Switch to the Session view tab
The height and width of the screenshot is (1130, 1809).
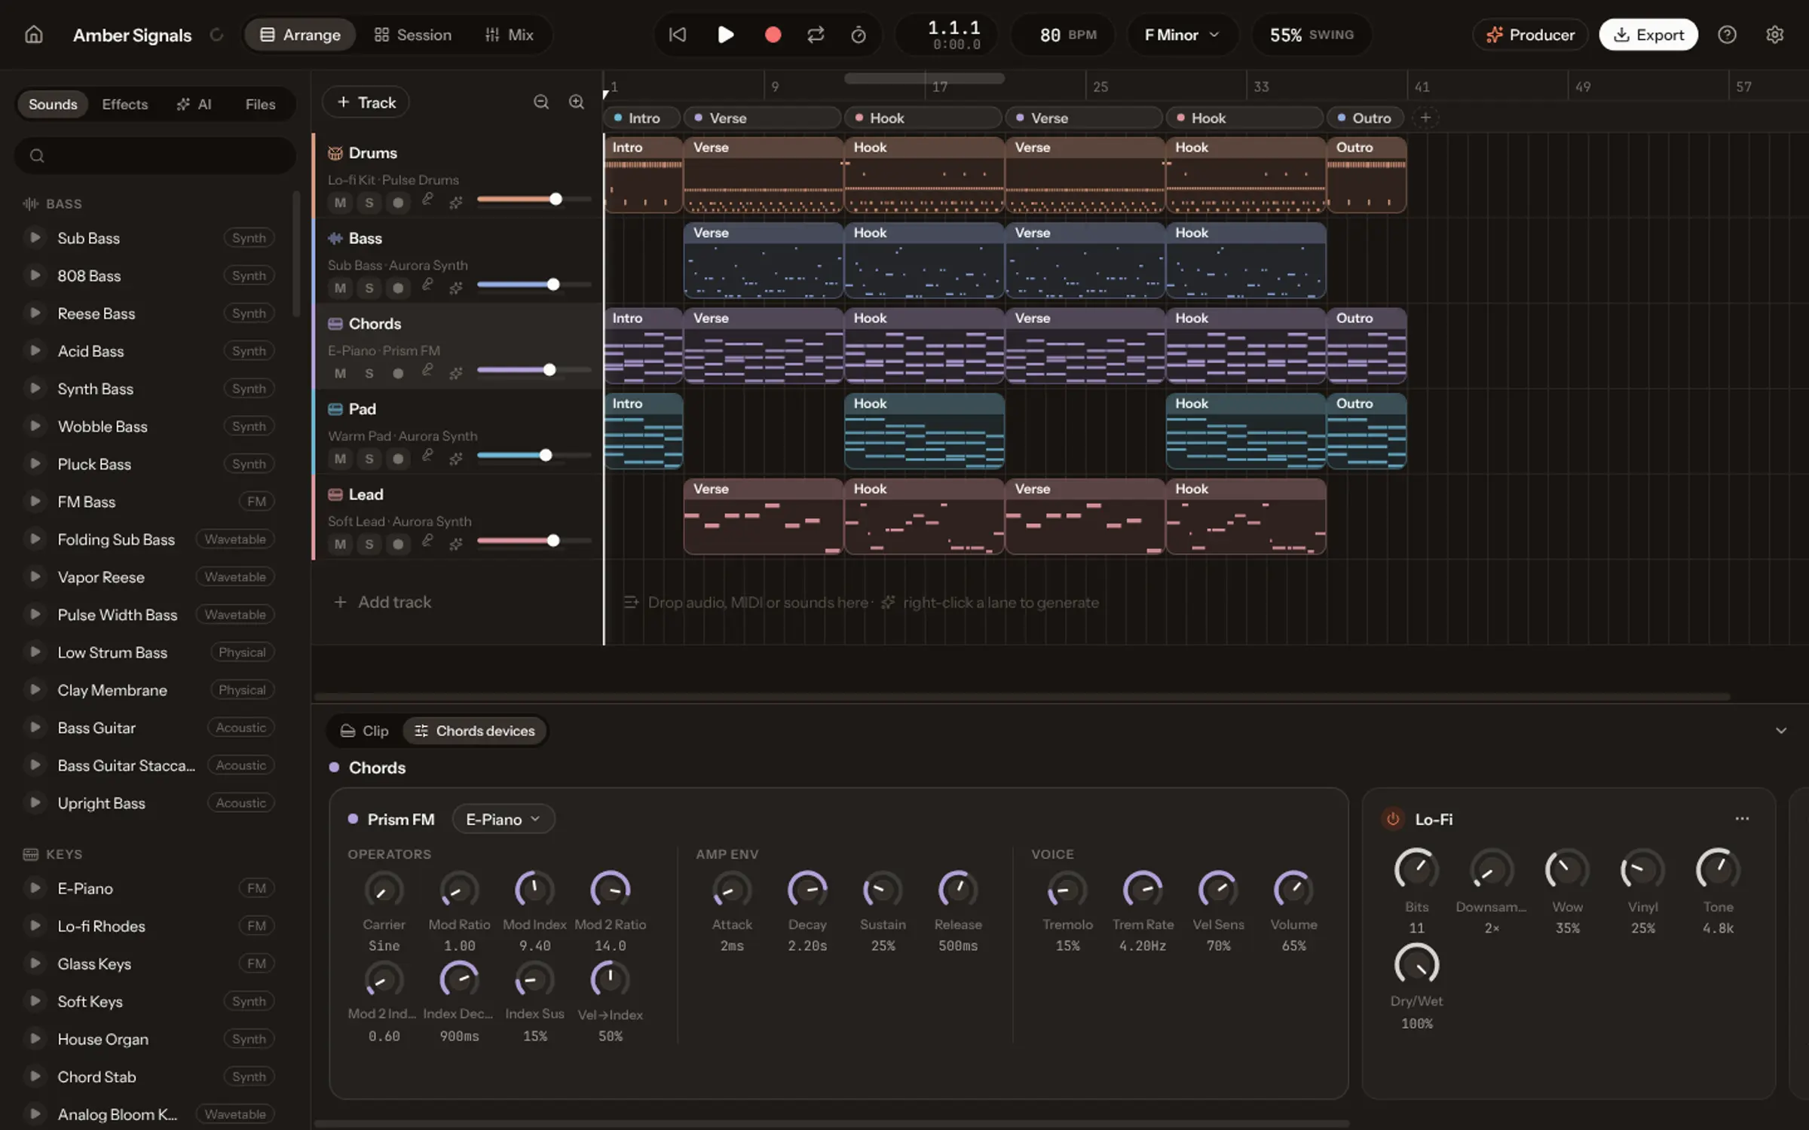413,35
